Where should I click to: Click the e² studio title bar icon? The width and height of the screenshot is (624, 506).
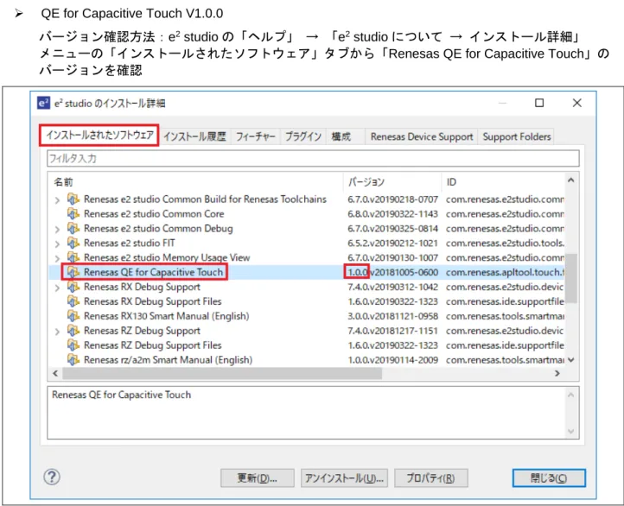click(43, 103)
